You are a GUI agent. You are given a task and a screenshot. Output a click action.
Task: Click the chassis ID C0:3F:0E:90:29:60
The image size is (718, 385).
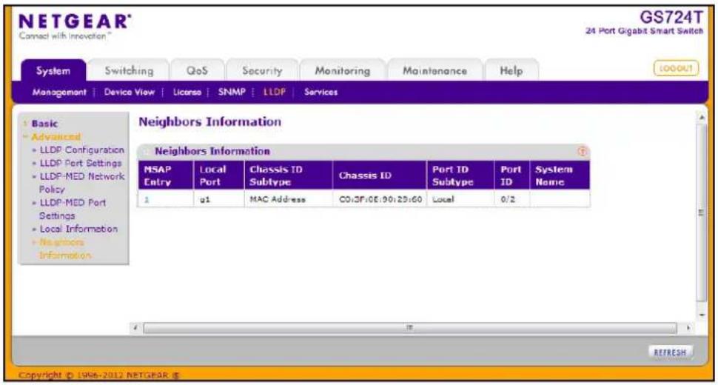click(380, 200)
